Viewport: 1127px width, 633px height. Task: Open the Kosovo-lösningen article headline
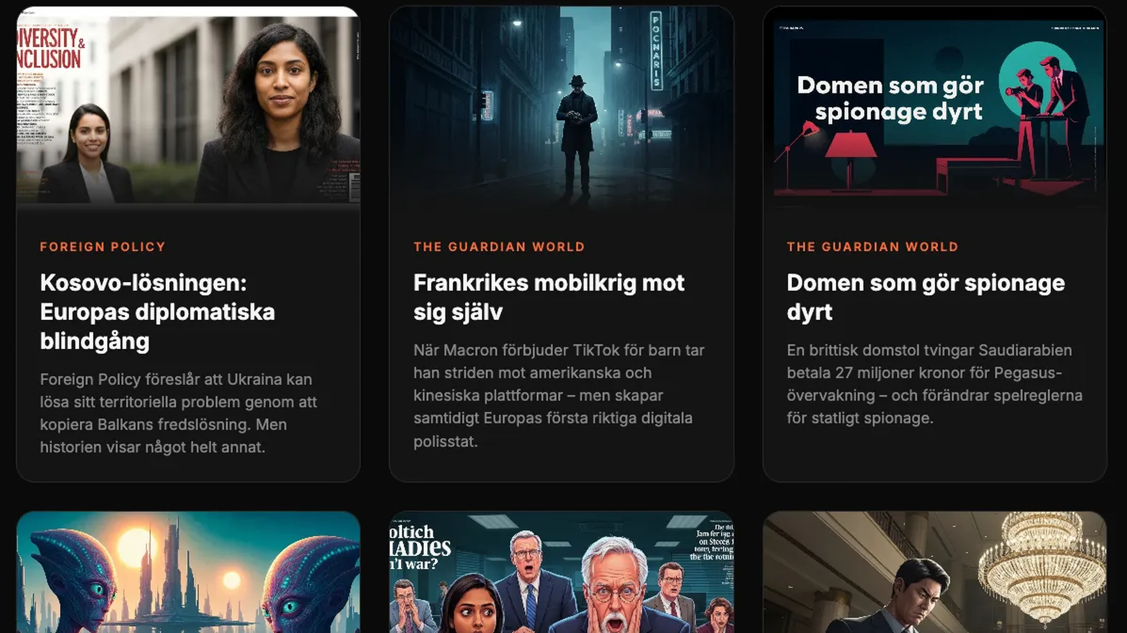tap(158, 312)
